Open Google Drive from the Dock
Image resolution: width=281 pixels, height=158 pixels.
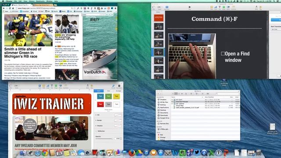click(x=139, y=153)
